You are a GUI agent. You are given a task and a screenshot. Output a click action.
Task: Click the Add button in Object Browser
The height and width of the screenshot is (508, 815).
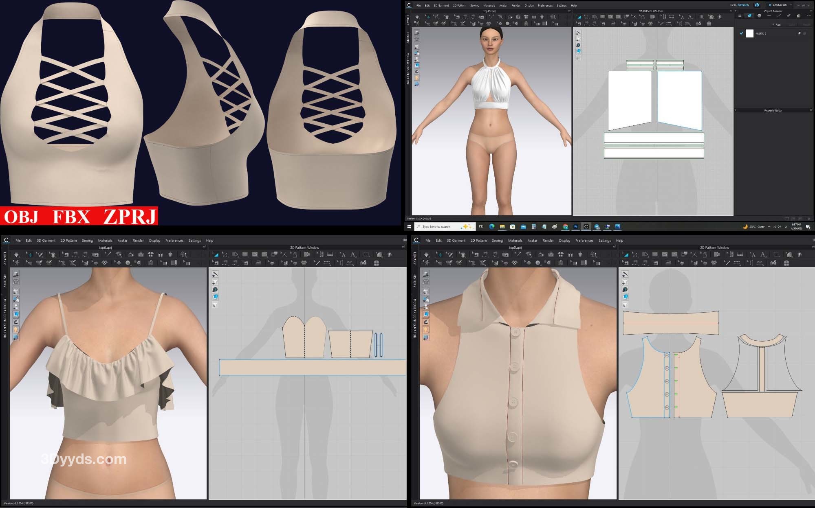[776, 24]
